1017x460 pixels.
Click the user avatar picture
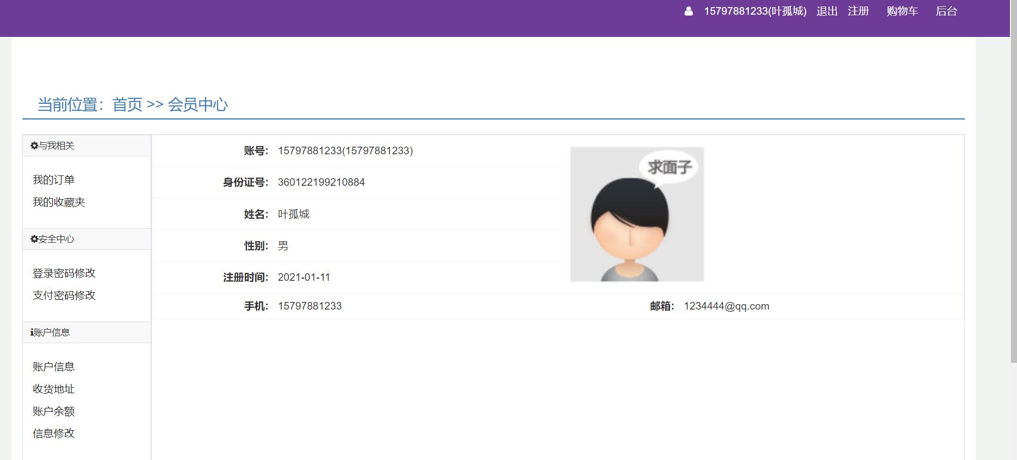637,214
